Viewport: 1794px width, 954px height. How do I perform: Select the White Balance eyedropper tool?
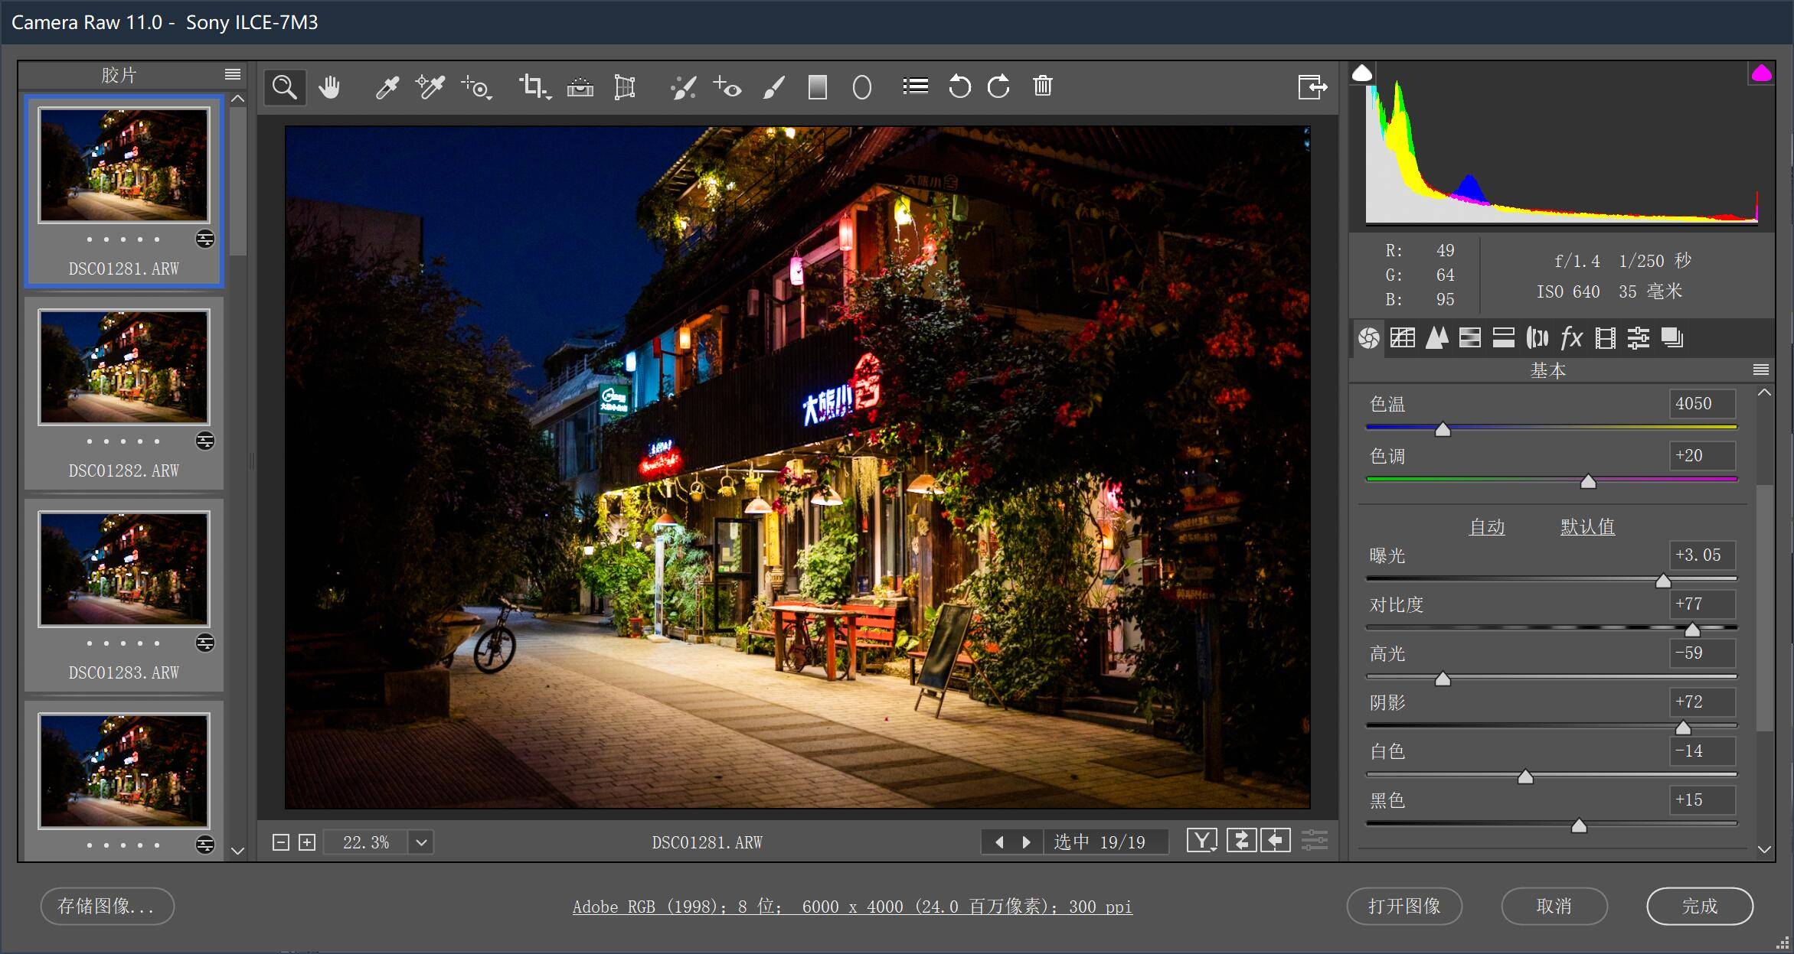(387, 87)
